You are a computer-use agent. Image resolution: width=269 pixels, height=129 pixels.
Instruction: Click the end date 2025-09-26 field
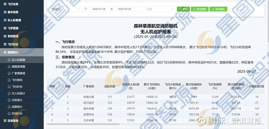pyautogui.click(x=124, y=9)
